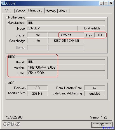Close the CPU-Z window

point(111,3)
